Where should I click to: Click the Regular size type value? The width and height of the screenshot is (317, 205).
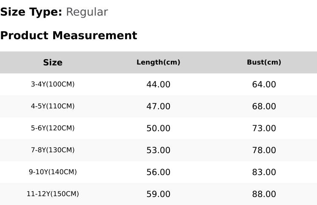pos(87,12)
